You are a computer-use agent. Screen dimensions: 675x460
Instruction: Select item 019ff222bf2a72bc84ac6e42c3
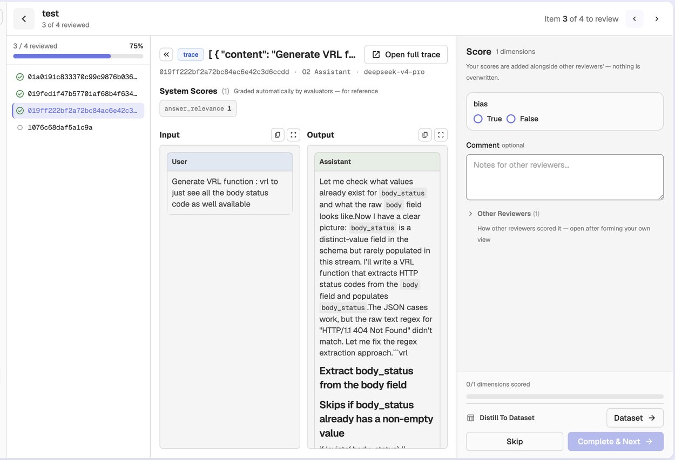click(78, 111)
